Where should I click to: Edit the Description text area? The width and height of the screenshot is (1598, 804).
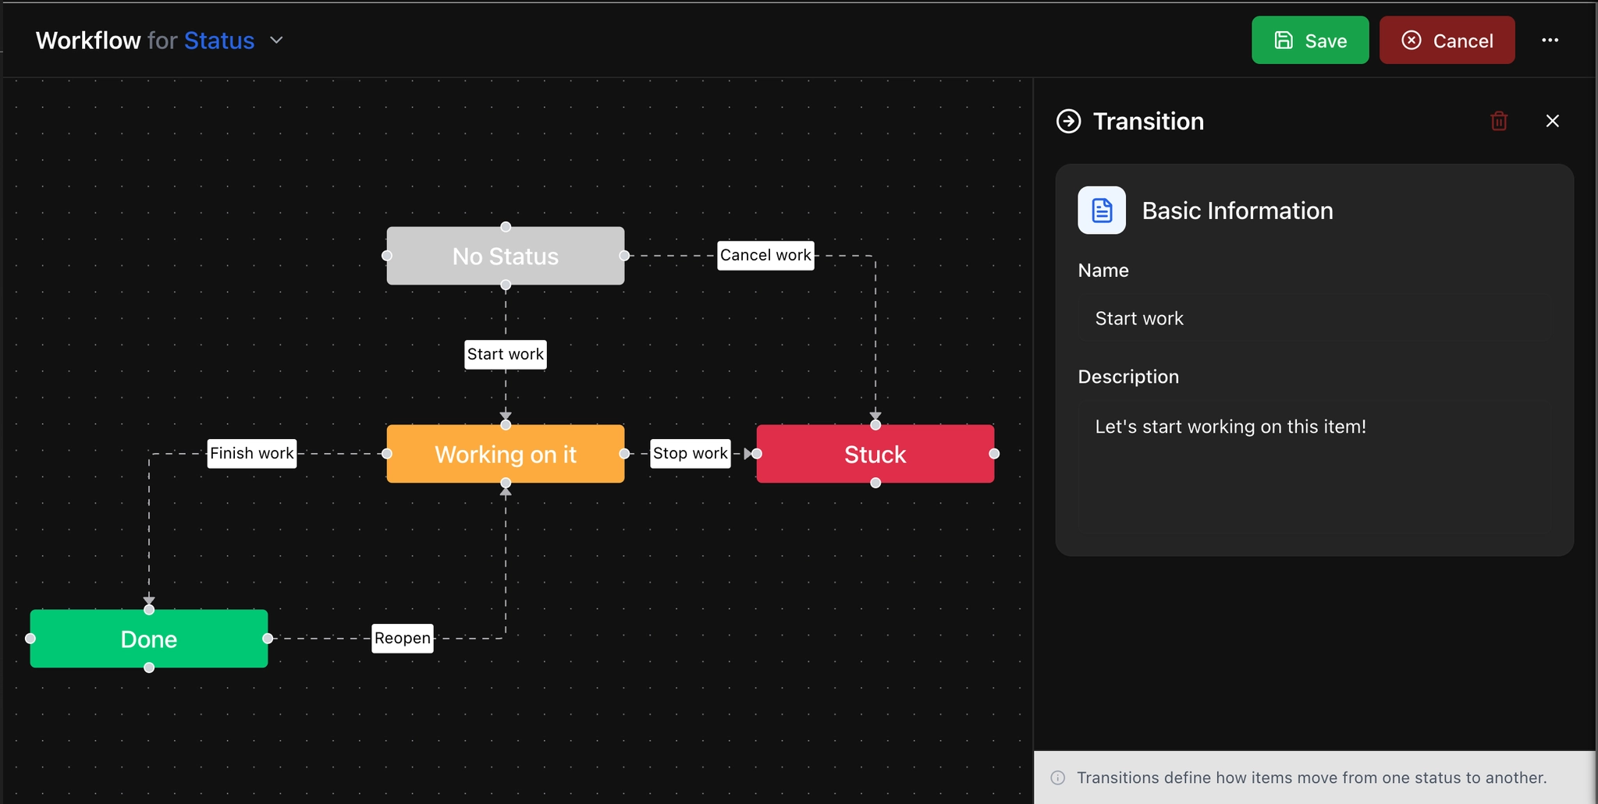[x=1314, y=466]
